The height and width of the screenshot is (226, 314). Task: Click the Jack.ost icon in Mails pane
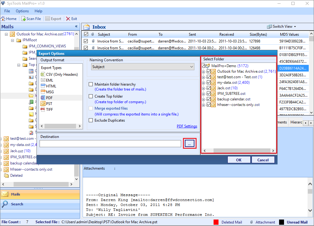(x=6, y=151)
